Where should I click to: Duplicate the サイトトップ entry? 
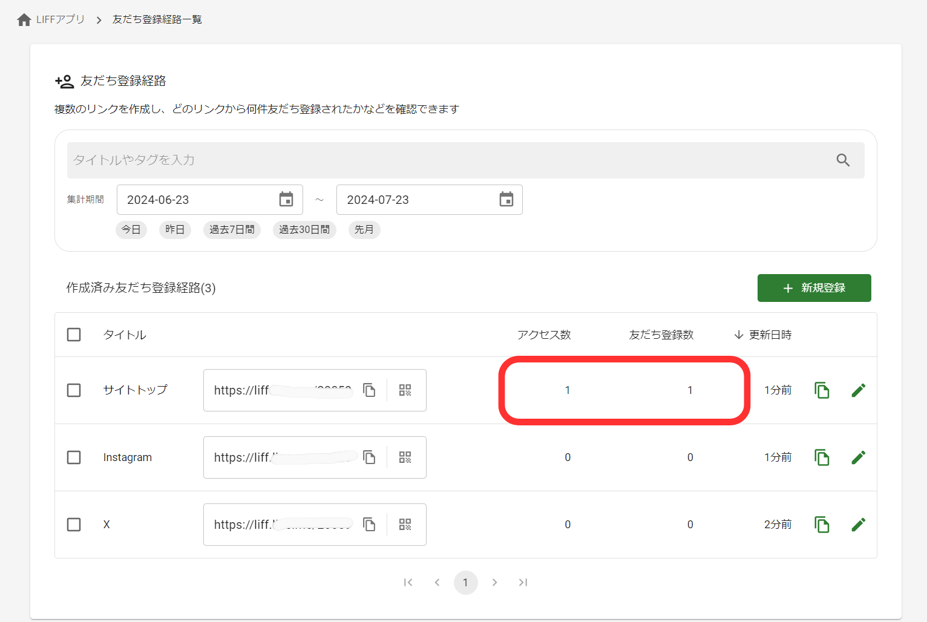(x=822, y=390)
